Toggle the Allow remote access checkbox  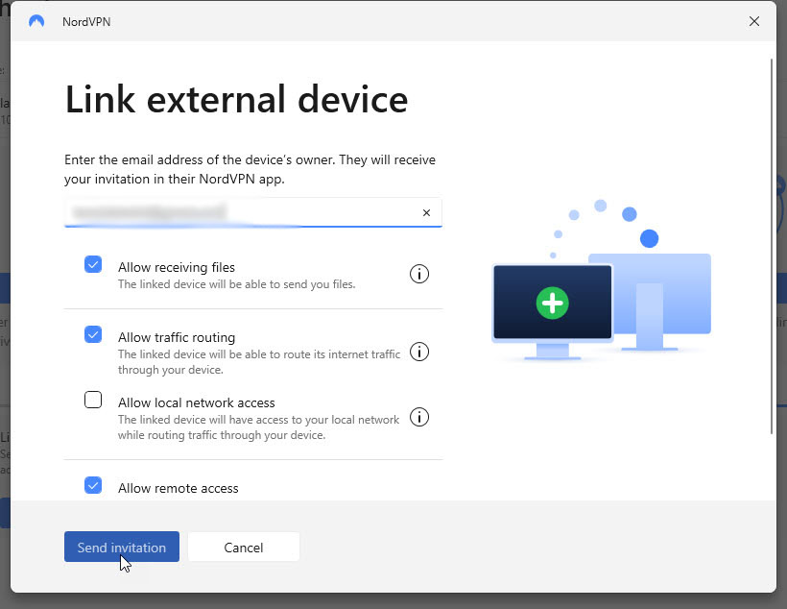point(93,485)
